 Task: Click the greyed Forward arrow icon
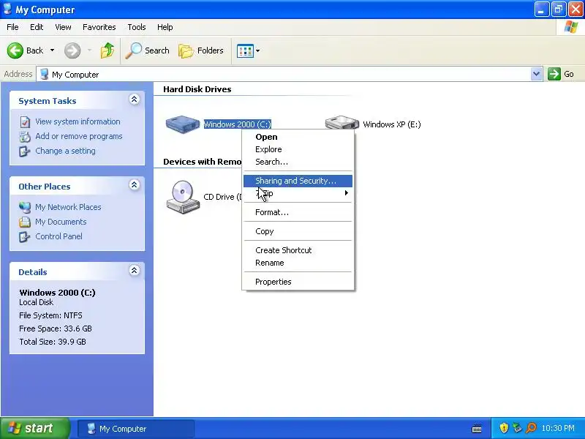[x=72, y=50]
